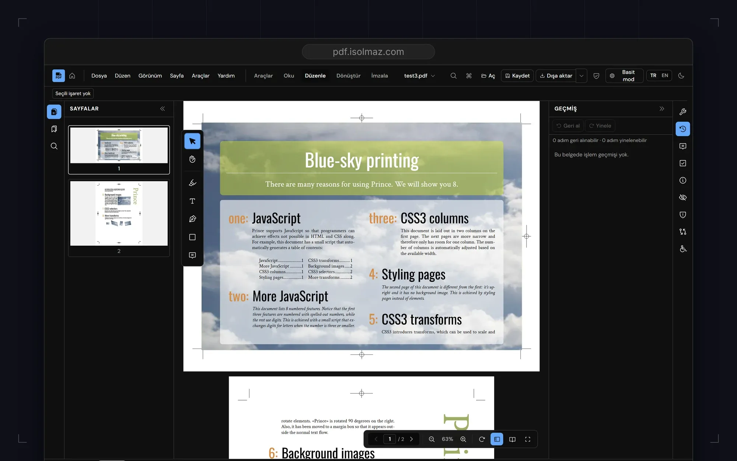Switch to the Oku tab
Viewport: 737px width, 461px height.
click(289, 76)
